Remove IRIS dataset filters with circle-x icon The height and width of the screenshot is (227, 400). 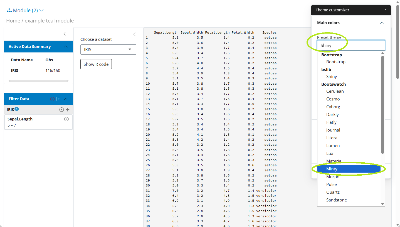tap(61, 110)
